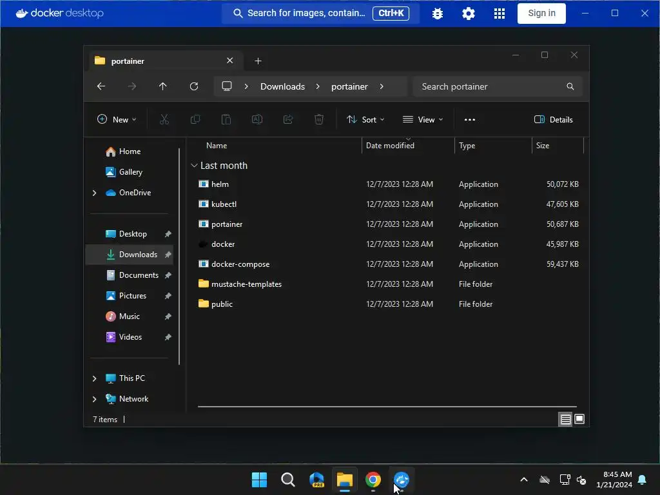Open the Docker extensions grid icon

tap(500, 14)
